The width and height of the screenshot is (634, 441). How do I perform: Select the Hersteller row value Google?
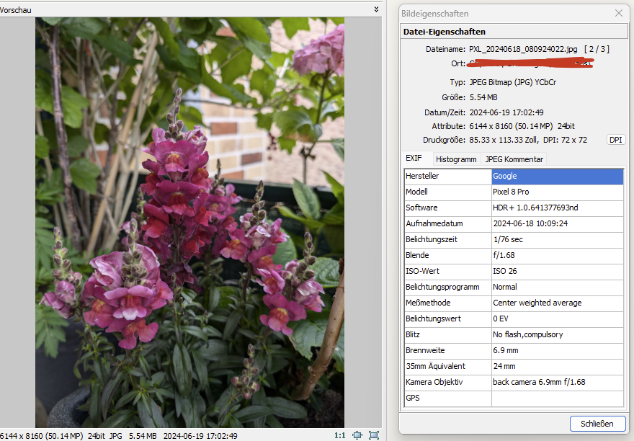click(x=557, y=177)
